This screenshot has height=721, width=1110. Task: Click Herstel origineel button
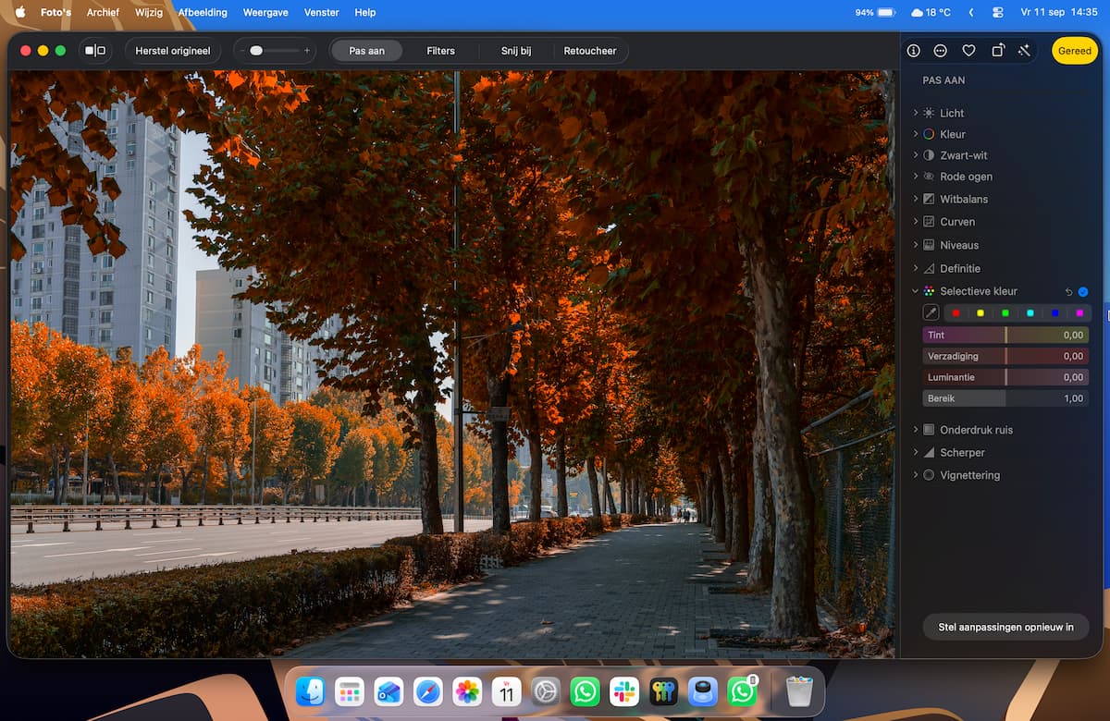[173, 51]
